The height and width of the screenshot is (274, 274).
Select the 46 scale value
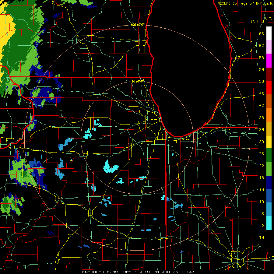tap(262, 94)
